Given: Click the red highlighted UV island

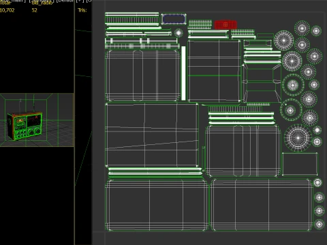Looking at the screenshot, I should pos(225,24).
